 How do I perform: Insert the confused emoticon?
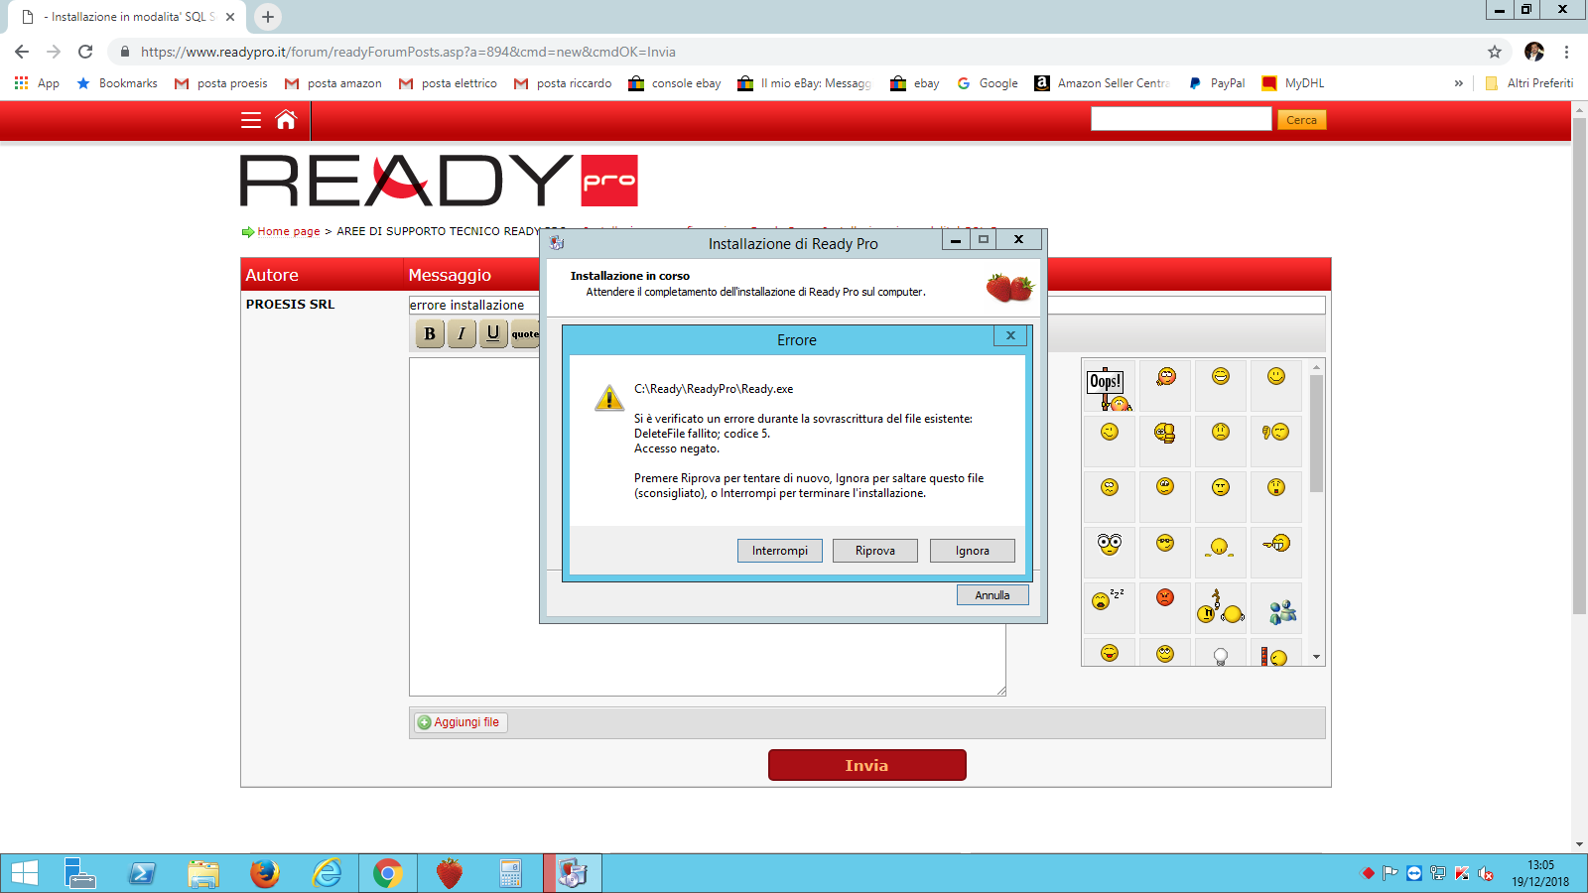(1110, 487)
